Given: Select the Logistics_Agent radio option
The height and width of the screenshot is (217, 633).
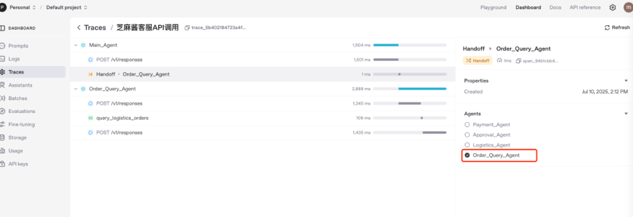Looking at the screenshot, I should coord(467,145).
